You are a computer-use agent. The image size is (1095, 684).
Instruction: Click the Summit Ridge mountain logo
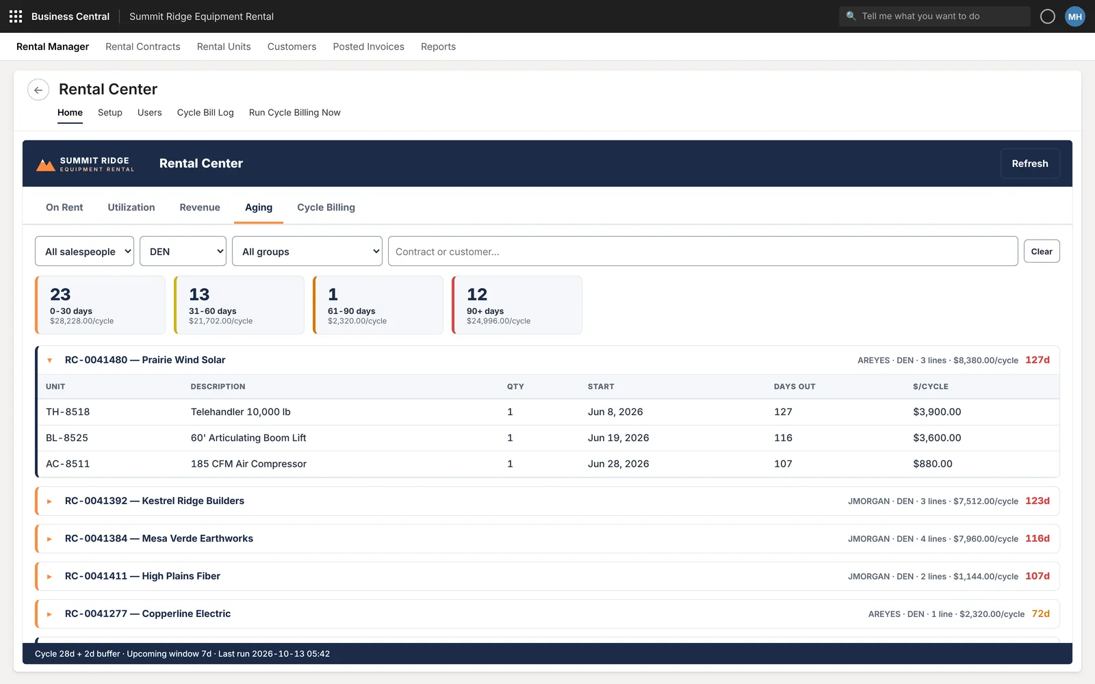point(46,165)
